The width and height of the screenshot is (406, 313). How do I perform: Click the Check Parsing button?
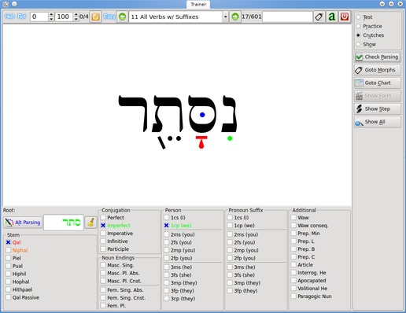point(378,57)
